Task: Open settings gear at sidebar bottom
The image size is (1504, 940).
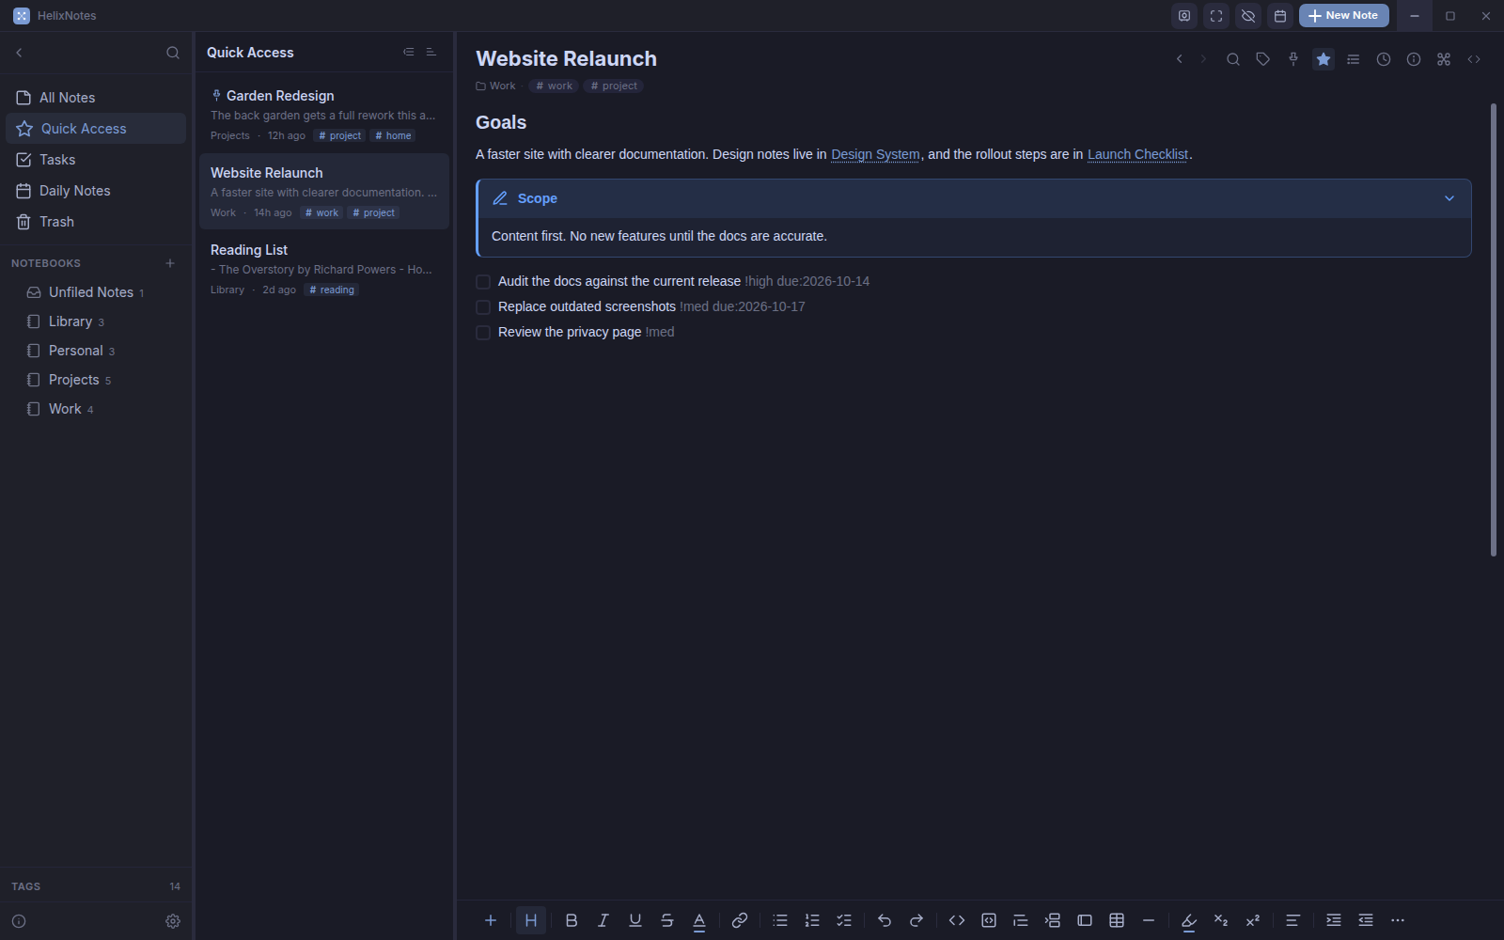Action: tap(173, 921)
